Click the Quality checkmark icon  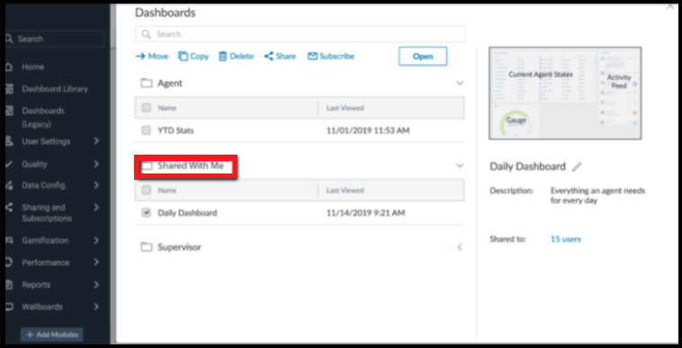click(9, 165)
